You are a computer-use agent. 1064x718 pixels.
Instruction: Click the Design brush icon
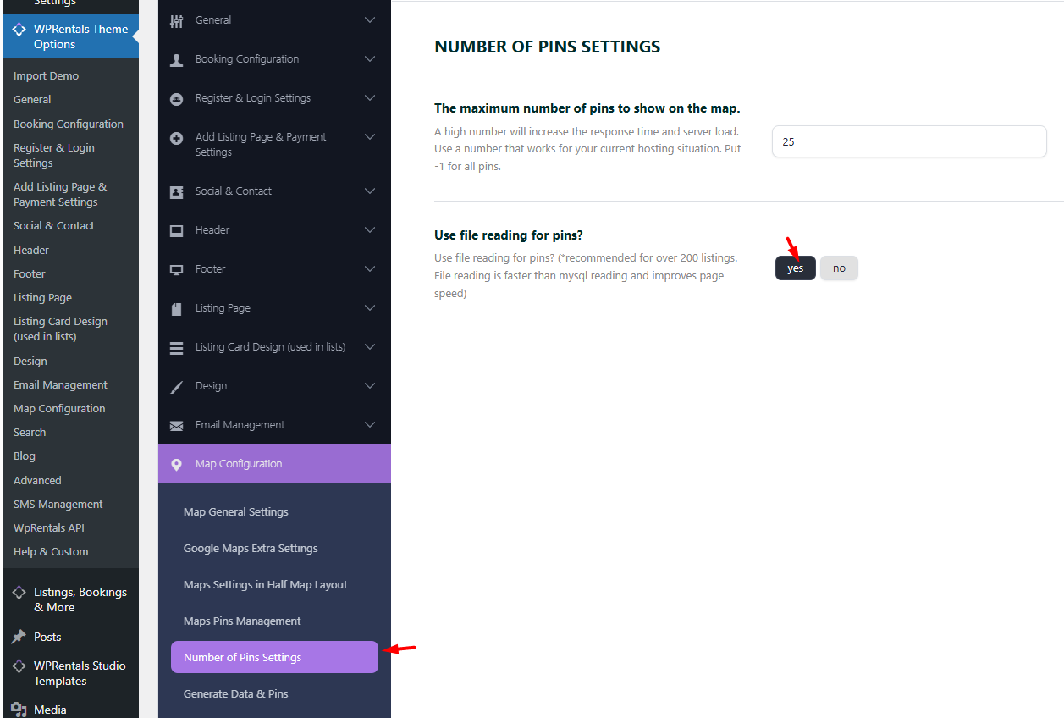click(x=176, y=386)
